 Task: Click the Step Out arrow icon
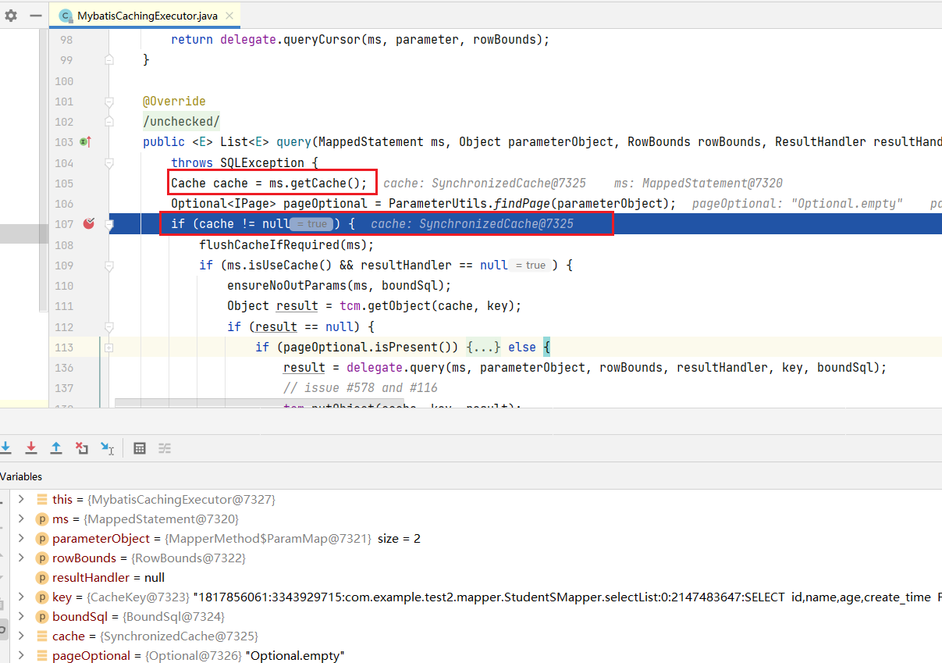coord(56,447)
